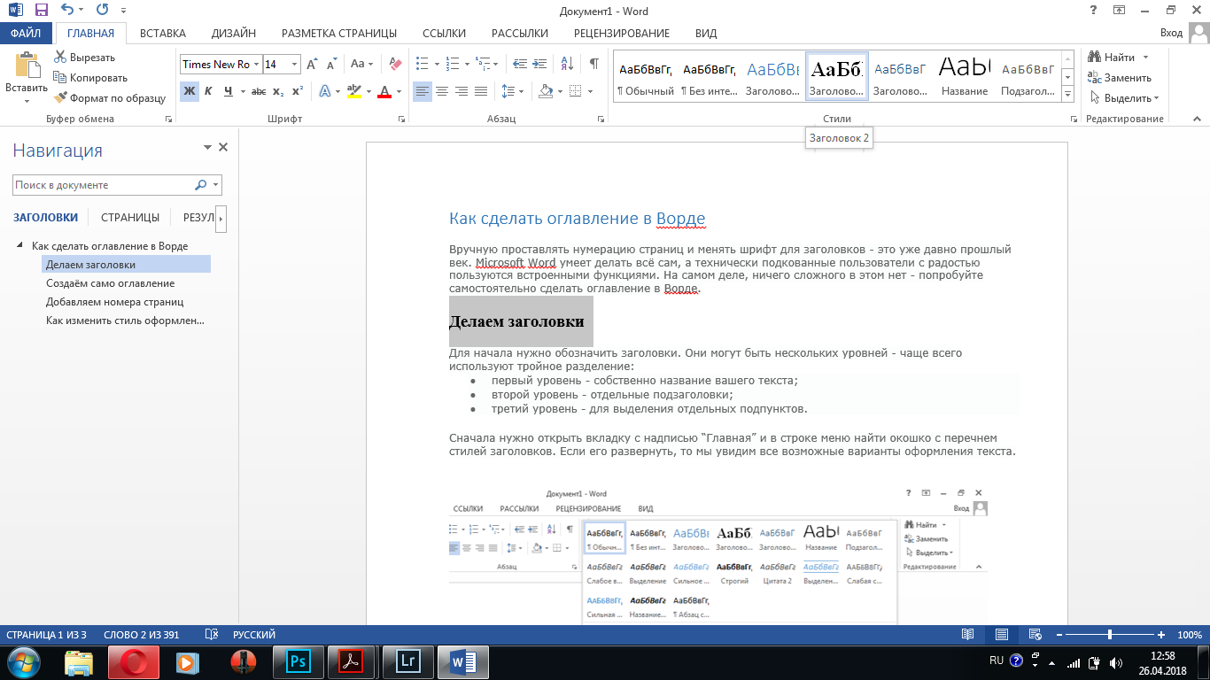This screenshot has height=680, width=1210.
Task: Toggle Italic formatting button
Action: pos(208,91)
